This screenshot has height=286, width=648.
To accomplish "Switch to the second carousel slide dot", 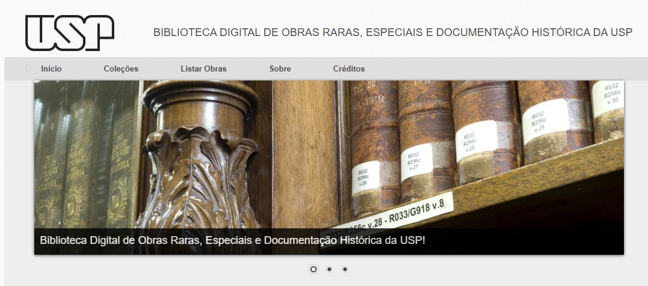I will tap(329, 269).
